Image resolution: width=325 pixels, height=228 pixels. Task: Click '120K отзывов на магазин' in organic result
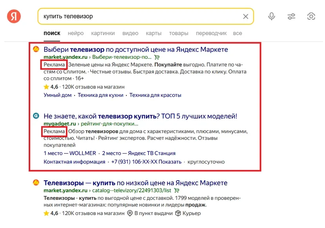[x=93, y=213]
